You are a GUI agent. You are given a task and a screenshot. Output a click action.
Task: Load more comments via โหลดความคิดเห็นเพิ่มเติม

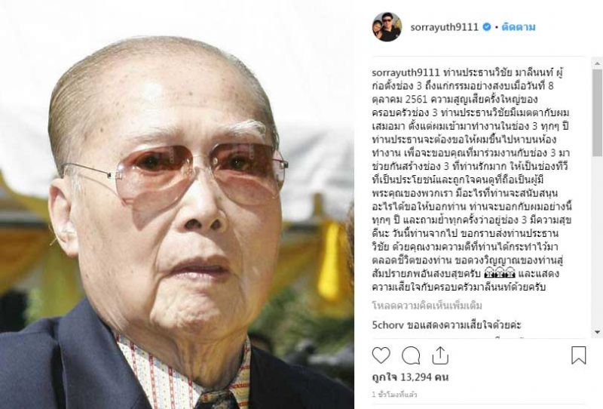point(427,306)
